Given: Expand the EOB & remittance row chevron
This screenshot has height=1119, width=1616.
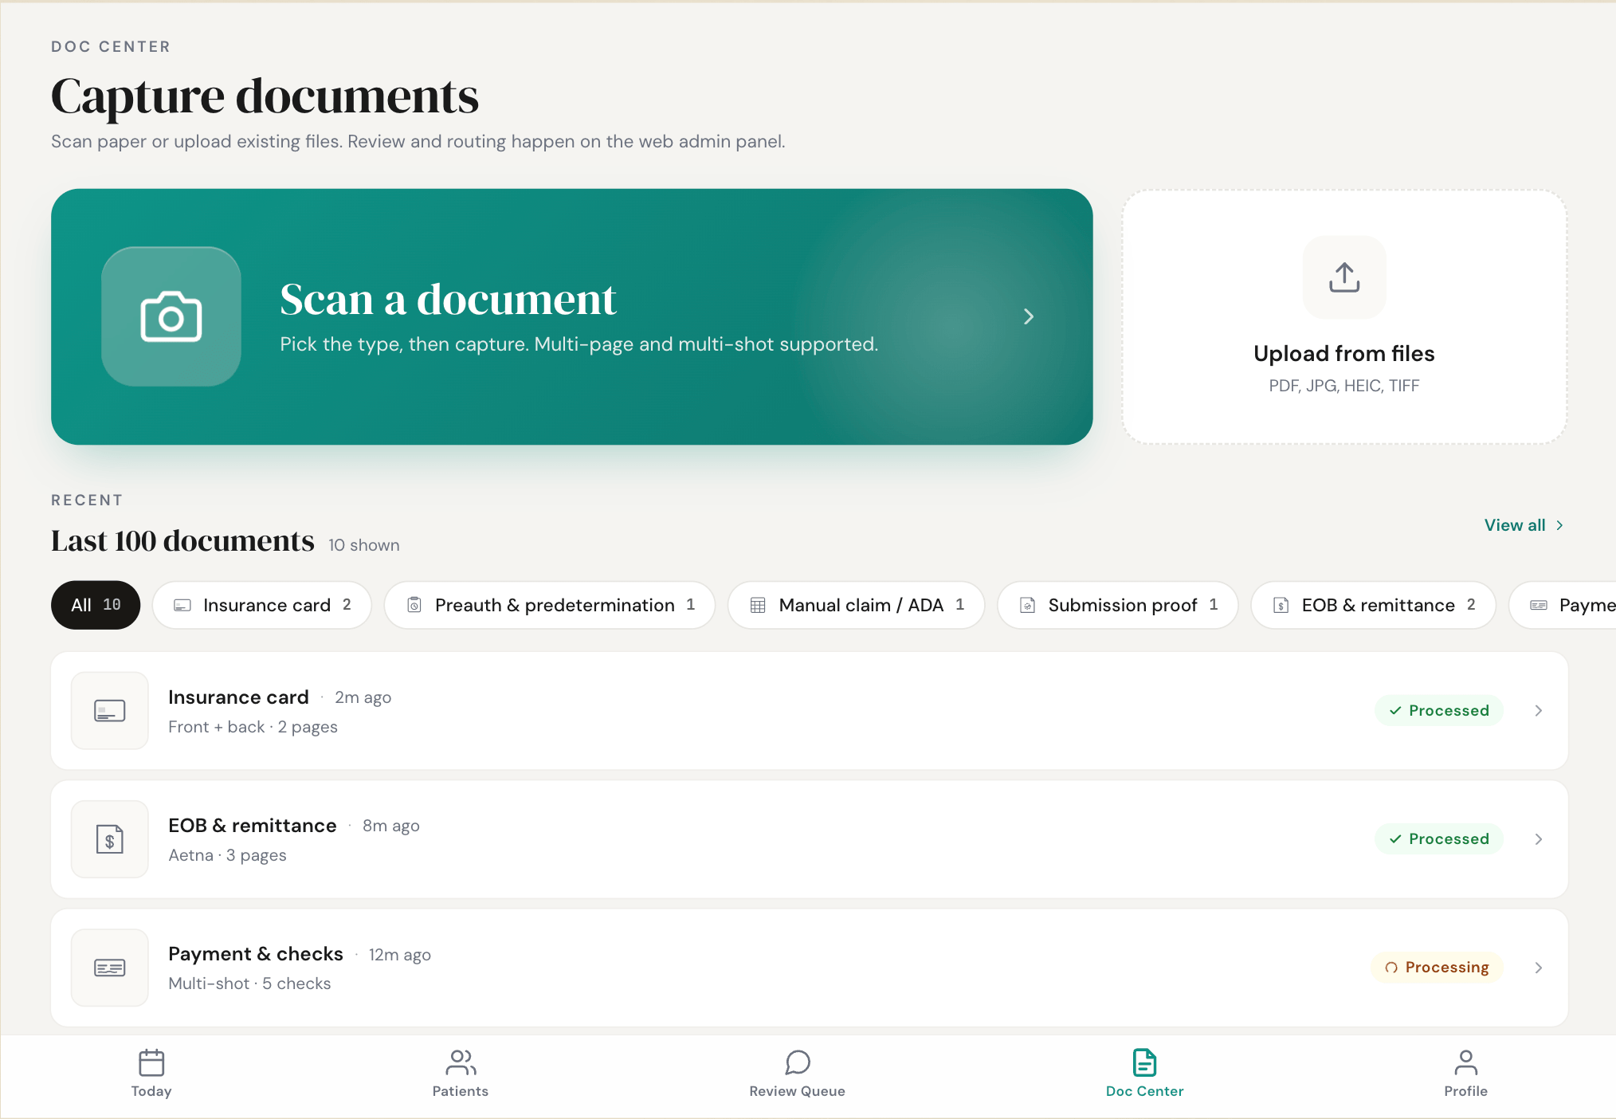Looking at the screenshot, I should click(1539, 839).
